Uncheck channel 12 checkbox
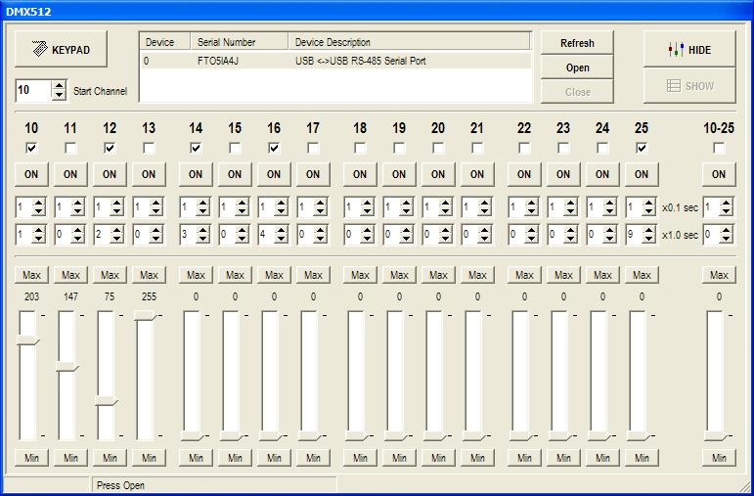Image resolution: width=754 pixels, height=496 pixels. click(110, 148)
